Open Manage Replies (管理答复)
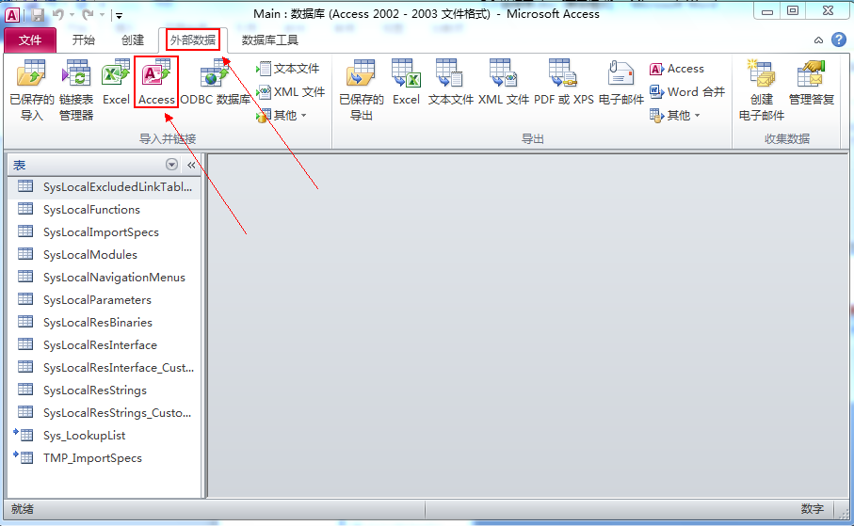 coord(812,83)
